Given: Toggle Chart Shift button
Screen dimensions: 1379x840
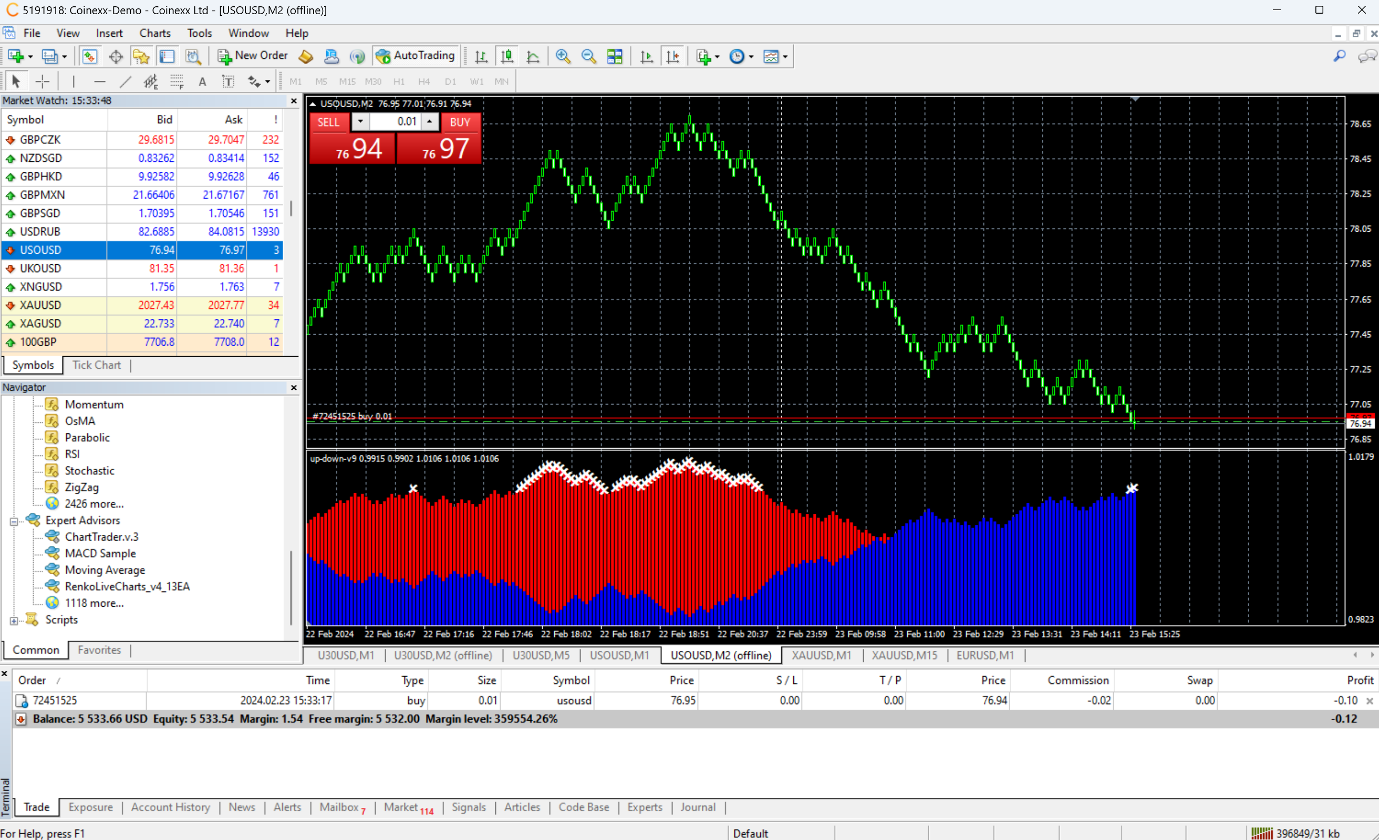Looking at the screenshot, I should pos(673,56).
